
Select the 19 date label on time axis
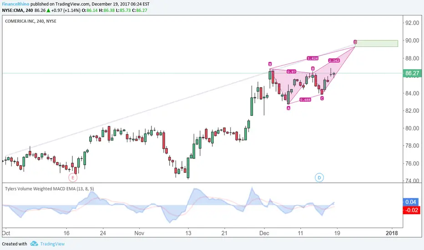click(337, 233)
